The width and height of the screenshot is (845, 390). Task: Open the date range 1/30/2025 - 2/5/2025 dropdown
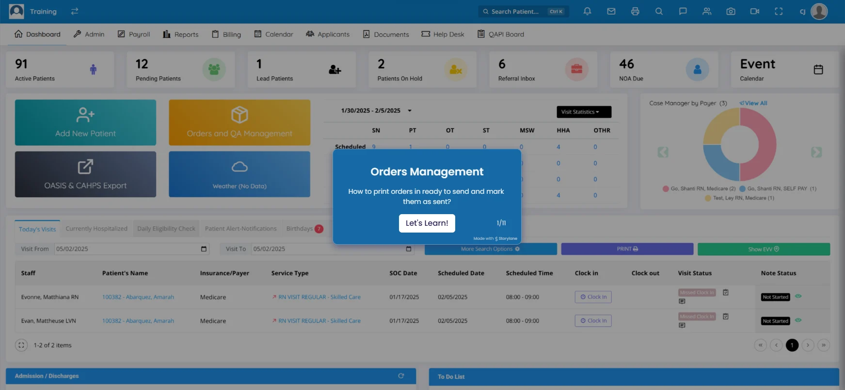pos(377,110)
